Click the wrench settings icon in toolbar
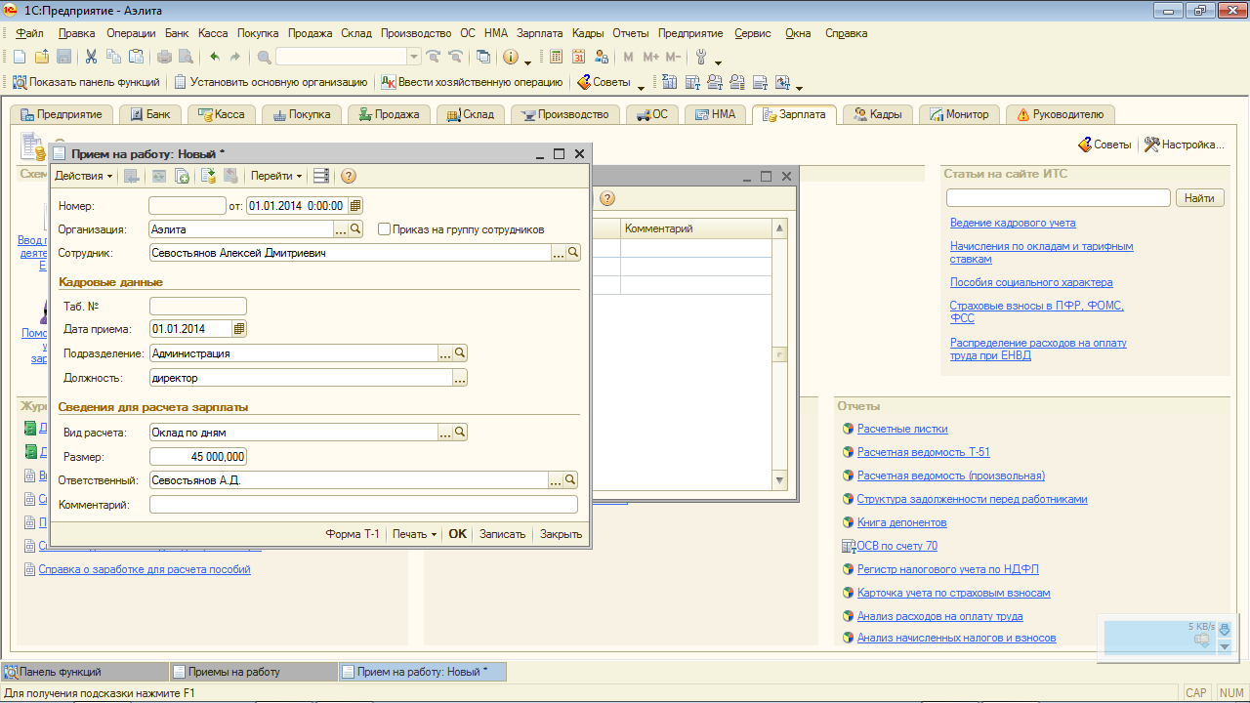The image size is (1250, 703). [701, 57]
